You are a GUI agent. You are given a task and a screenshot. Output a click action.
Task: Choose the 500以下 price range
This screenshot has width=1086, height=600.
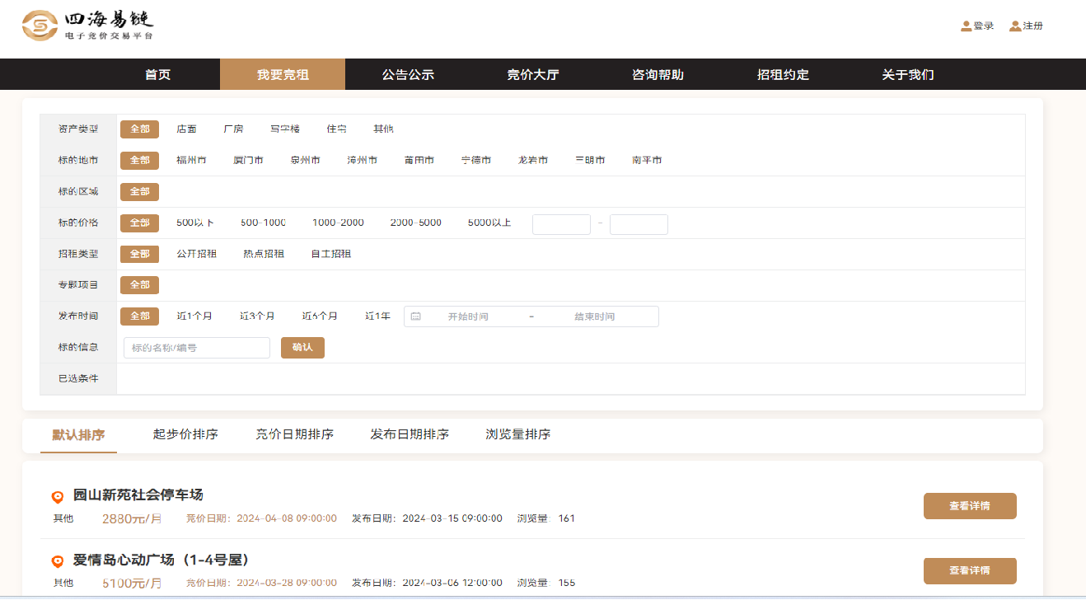pyautogui.click(x=195, y=223)
